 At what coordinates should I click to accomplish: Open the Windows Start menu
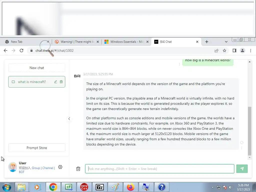point(6,187)
